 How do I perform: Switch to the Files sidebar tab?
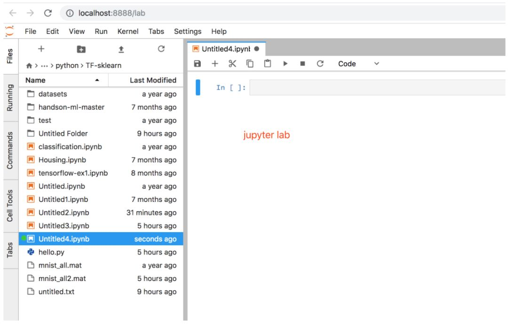[10, 56]
